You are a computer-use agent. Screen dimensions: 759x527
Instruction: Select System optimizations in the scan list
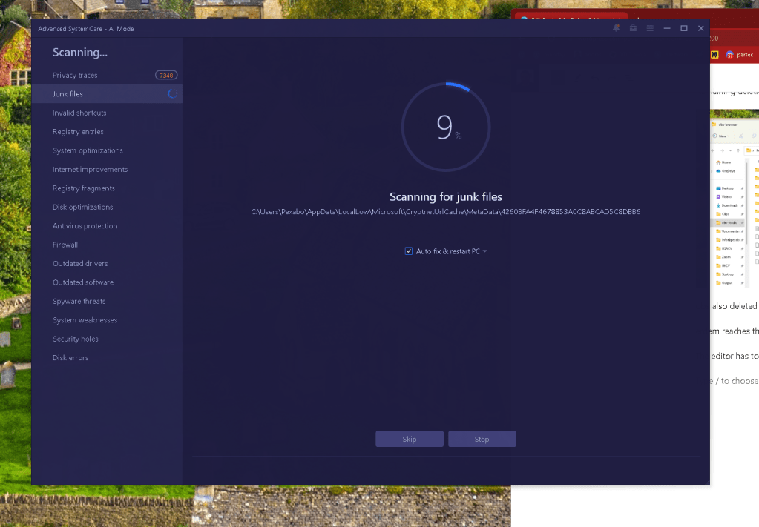coord(107,150)
